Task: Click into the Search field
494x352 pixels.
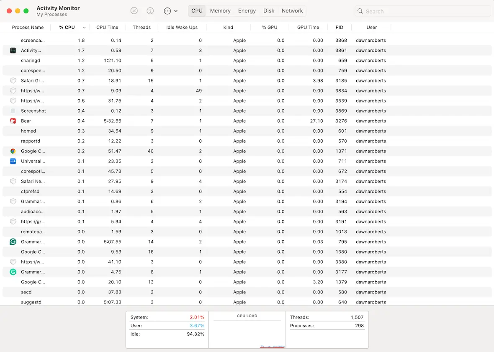Action: coord(422,11)
